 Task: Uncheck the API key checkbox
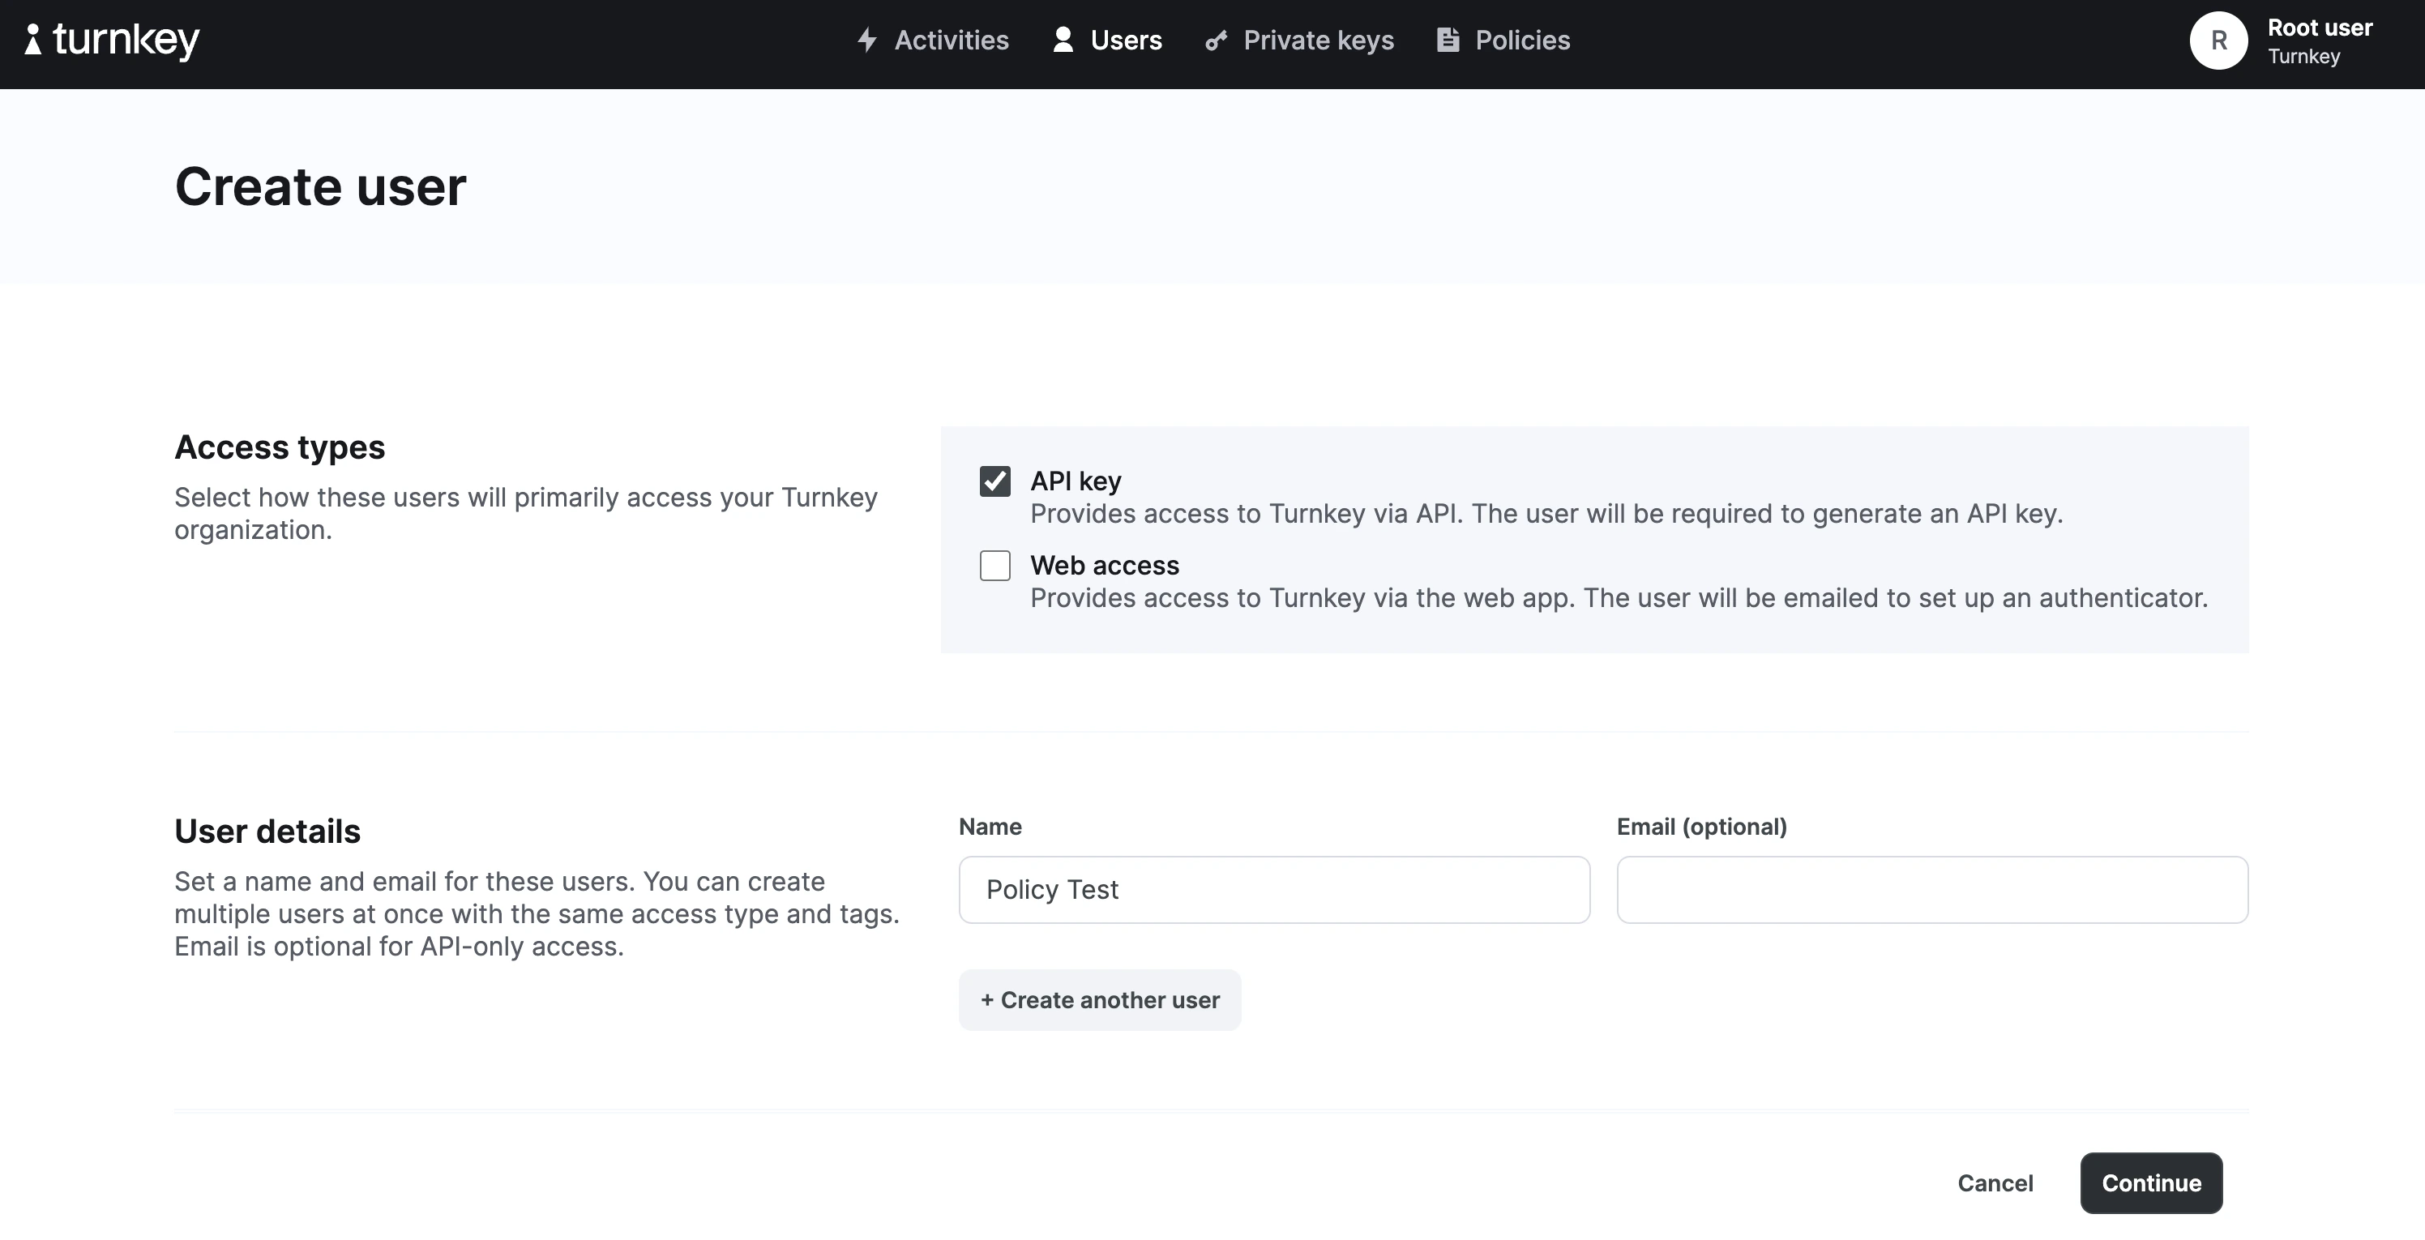coord(995,481)
